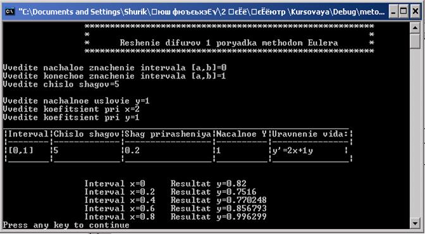This screenshot has height=234, width=425.
Task: Click the 'Resultat y=0.7516' output line
Action: click(x=214, y=192)
